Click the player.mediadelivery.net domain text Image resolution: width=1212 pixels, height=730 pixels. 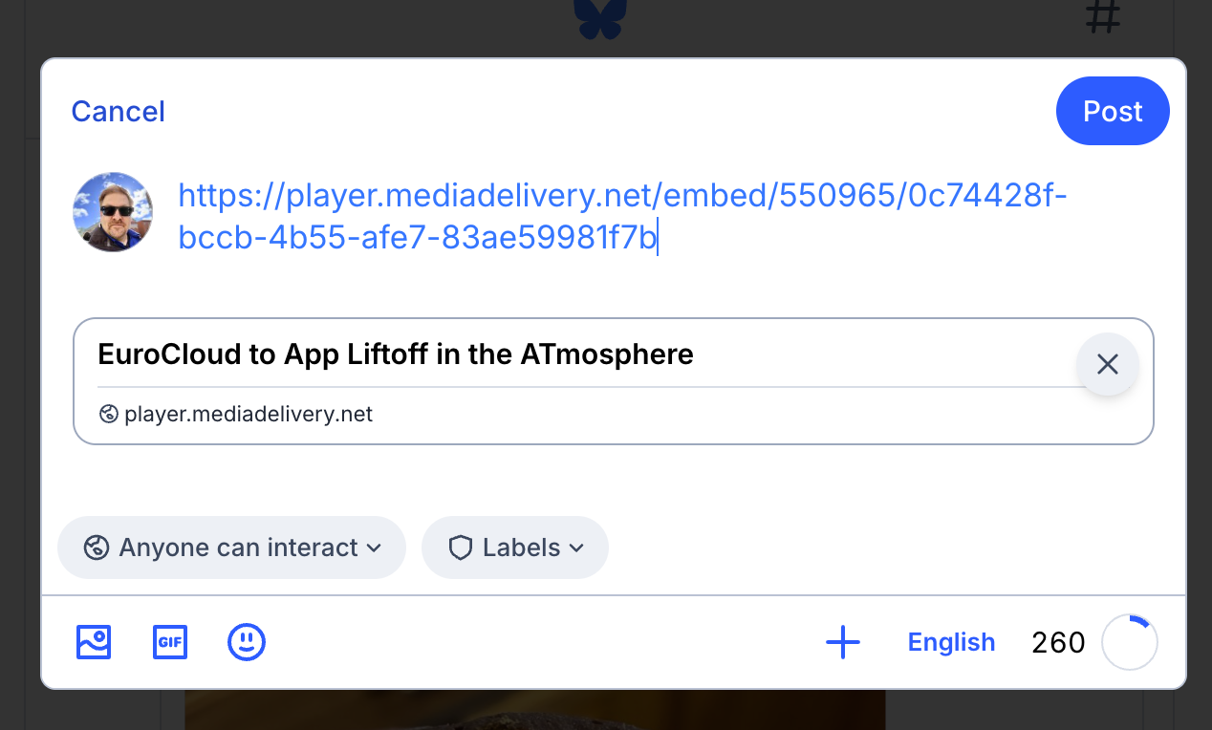(249, 415)
